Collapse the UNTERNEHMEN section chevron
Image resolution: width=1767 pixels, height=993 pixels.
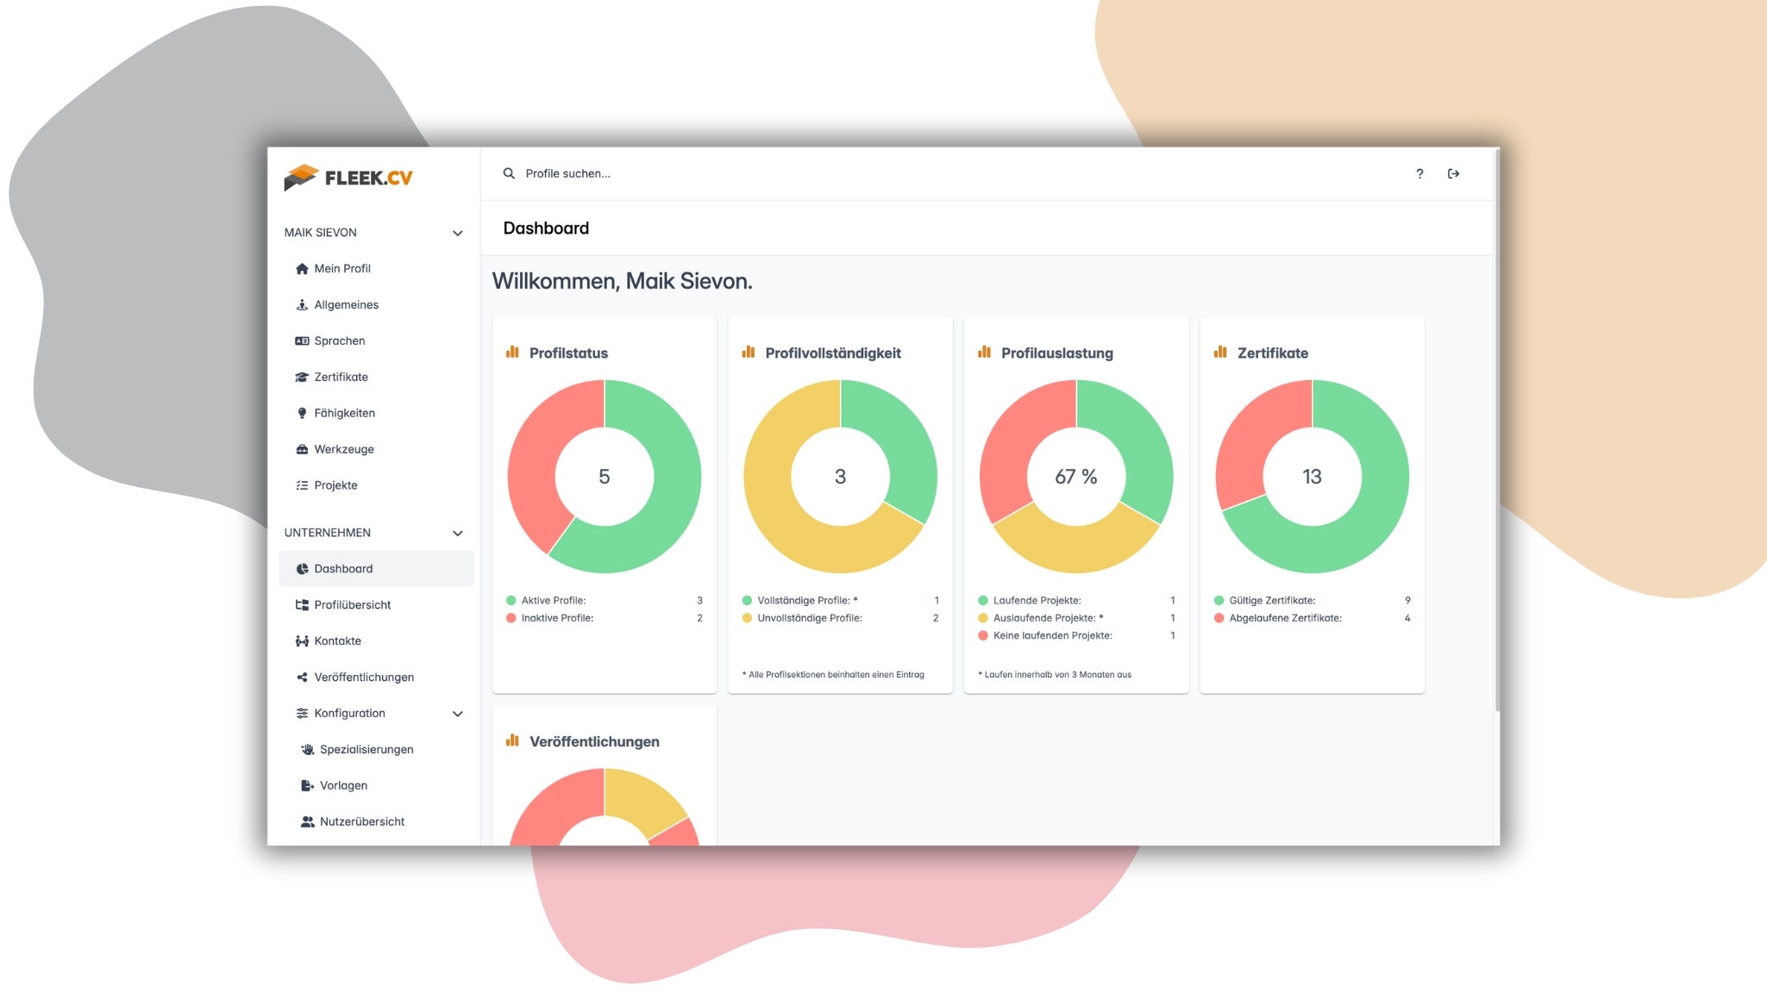click(x=458, y=533)
